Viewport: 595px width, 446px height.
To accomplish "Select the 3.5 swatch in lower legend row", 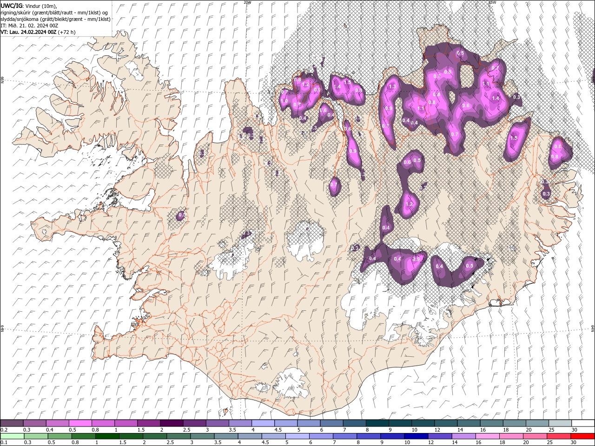I will [226, 436].
